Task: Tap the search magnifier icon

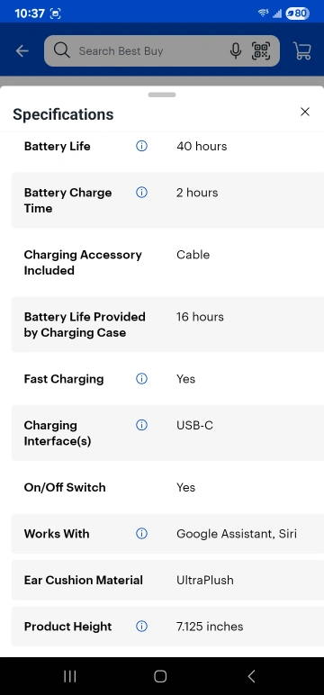Action: [61, 50]
